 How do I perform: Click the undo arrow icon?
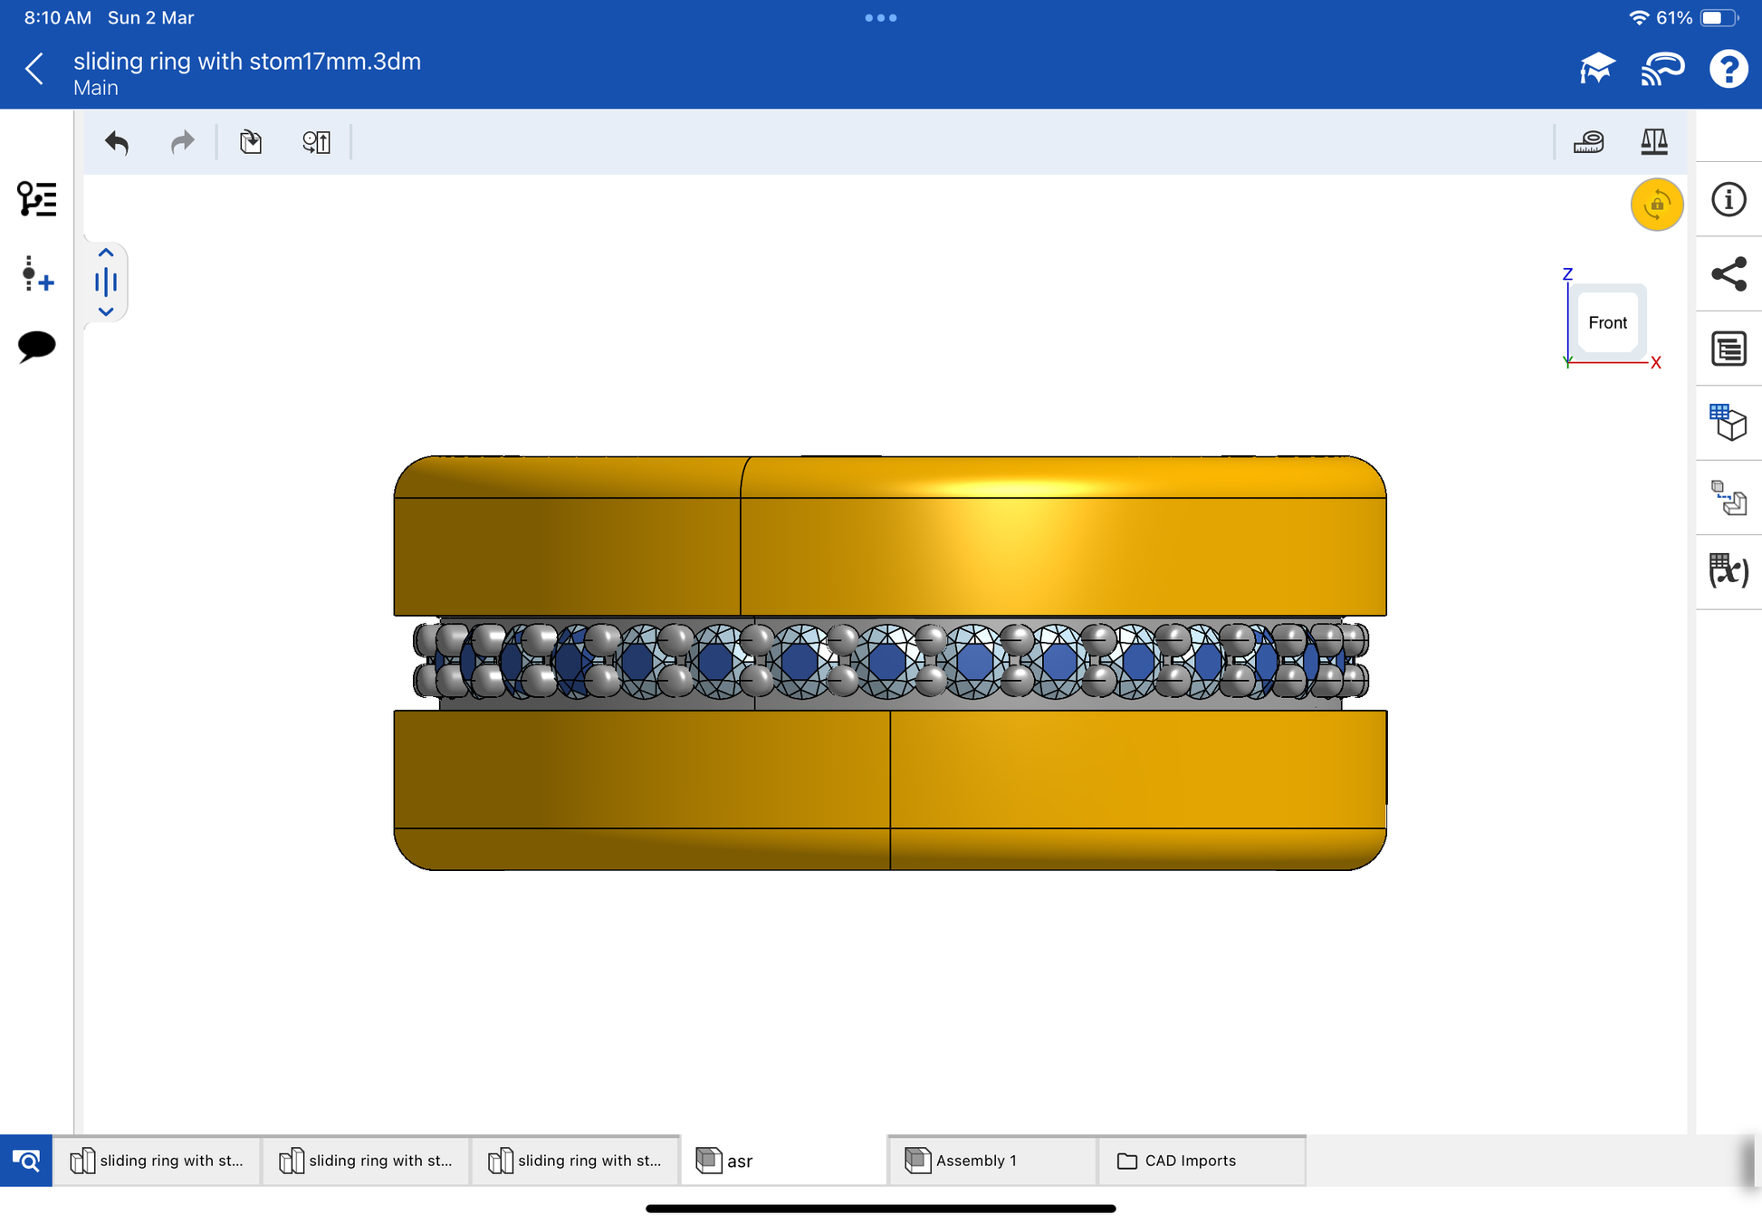point(117,142)
